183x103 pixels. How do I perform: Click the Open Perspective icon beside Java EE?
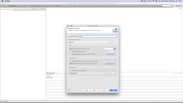[174, 6]
